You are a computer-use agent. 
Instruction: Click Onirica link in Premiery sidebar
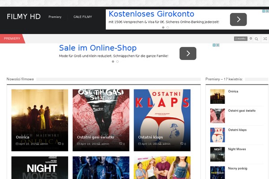[x=233, y=91]
